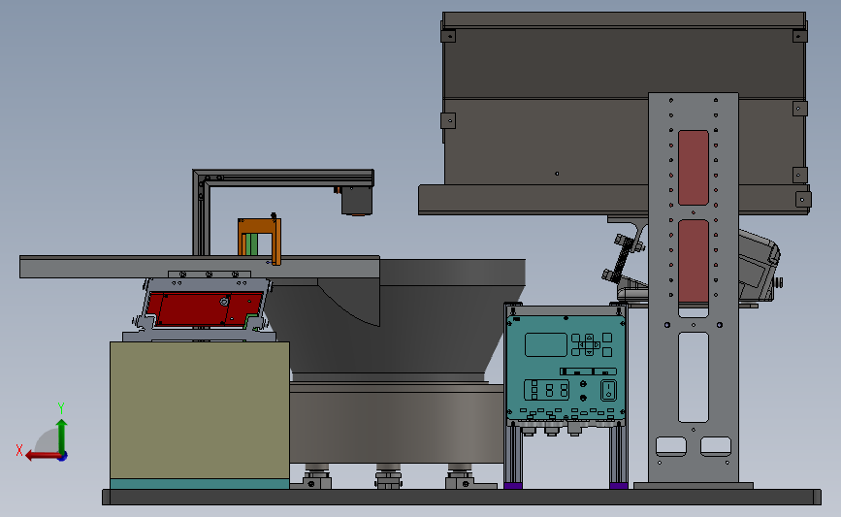Screen dimensions: 841x517
Task: Click the controller's rectangular display screen
Action: tap(545, 344)
